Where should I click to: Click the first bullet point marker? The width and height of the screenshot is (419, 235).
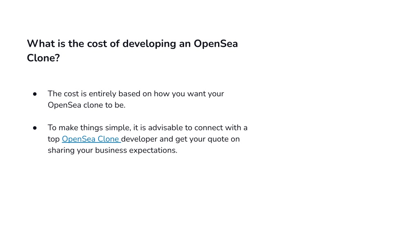coord(35,94)
